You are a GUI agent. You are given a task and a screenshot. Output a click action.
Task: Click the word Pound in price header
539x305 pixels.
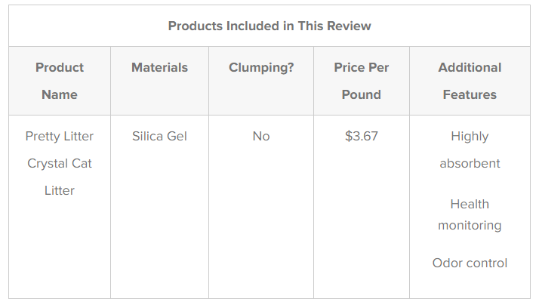coord(362,94)
